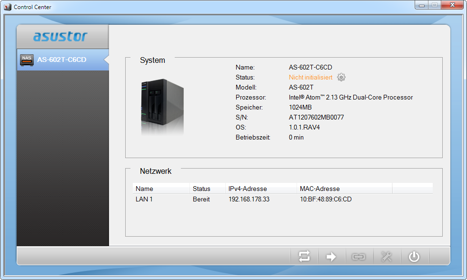
Task: Click the system name value AS-602T-C6CD
Action: pos(310,67)
